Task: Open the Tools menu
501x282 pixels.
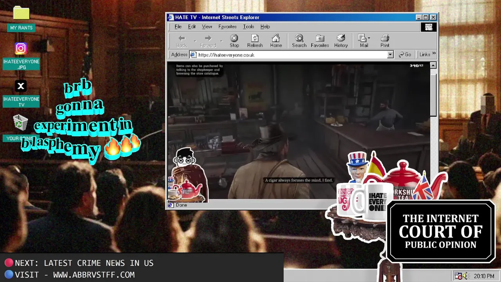Action: point(249,27)
